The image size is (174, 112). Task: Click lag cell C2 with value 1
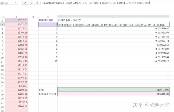(x=48, y=24)
